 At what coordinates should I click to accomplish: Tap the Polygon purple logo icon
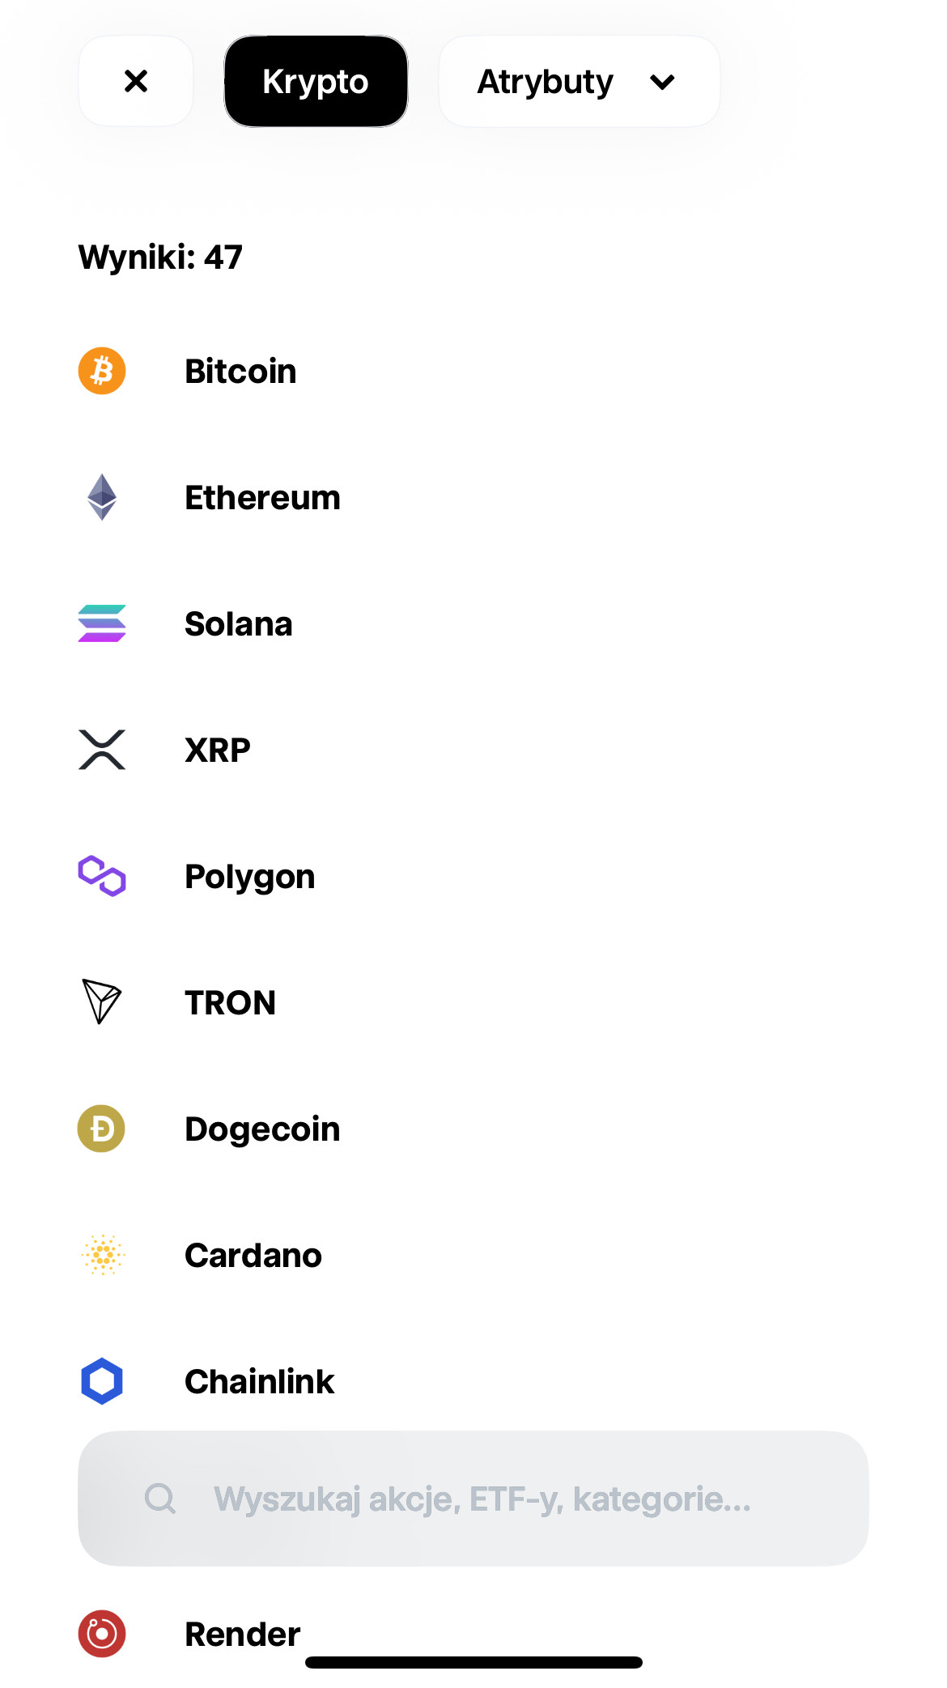(x=102, y=876)
